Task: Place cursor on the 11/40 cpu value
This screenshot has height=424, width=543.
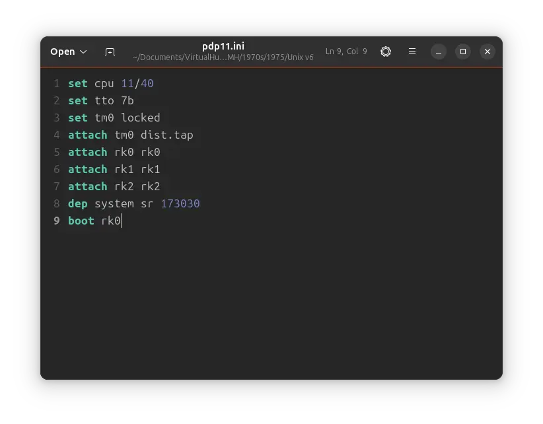Action: [137, 83]
